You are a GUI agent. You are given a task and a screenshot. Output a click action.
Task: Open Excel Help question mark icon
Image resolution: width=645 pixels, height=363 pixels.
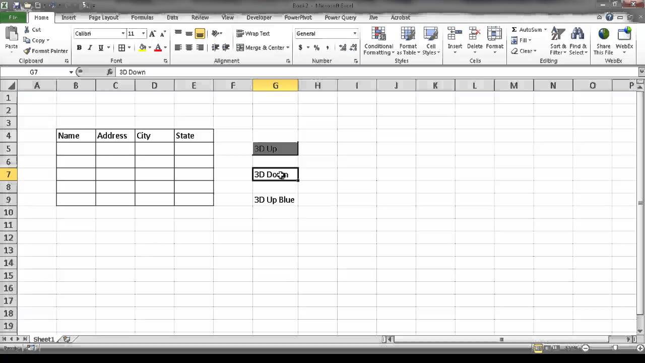coord(610,18)
